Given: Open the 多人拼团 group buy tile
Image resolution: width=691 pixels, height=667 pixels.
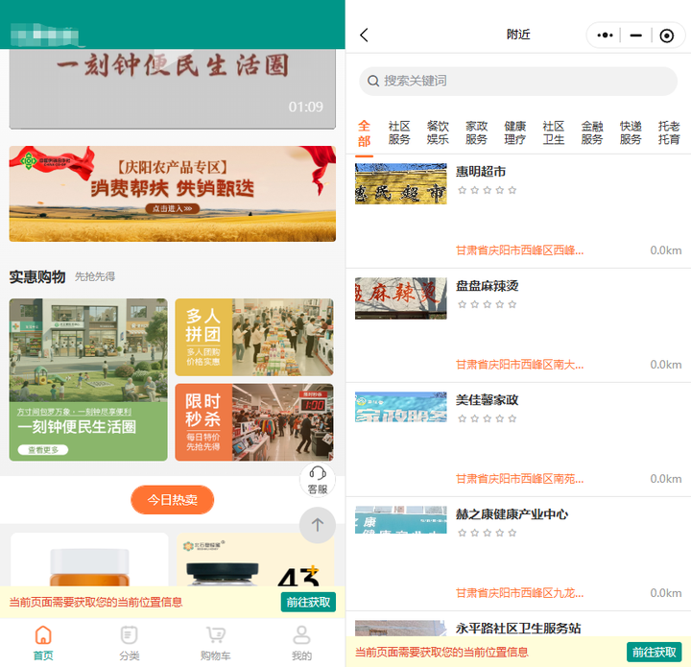Looking at the screenshot, I should pos(254,337).
